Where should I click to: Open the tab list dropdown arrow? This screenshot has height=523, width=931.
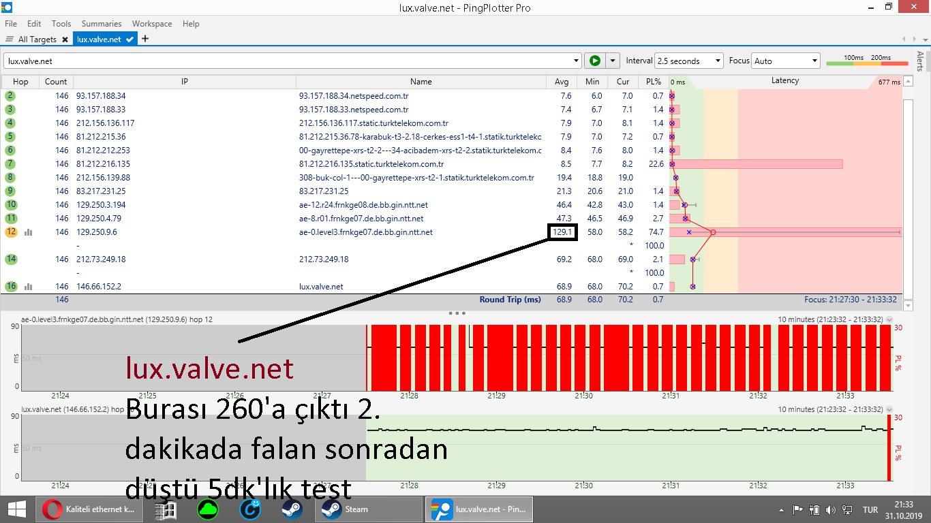tap(925, 39)
